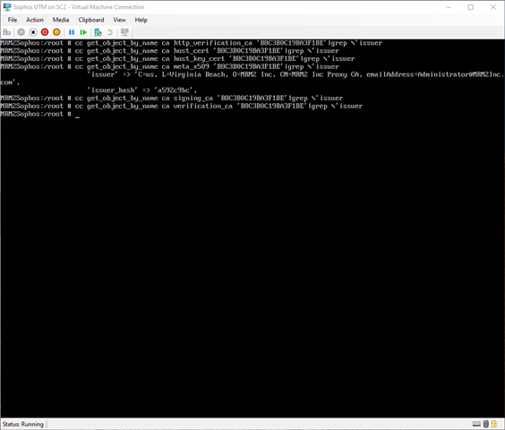Click the keyboard status icon in status bar
Image resolution: width=505 pixels, height=430 pixels.
476,424
